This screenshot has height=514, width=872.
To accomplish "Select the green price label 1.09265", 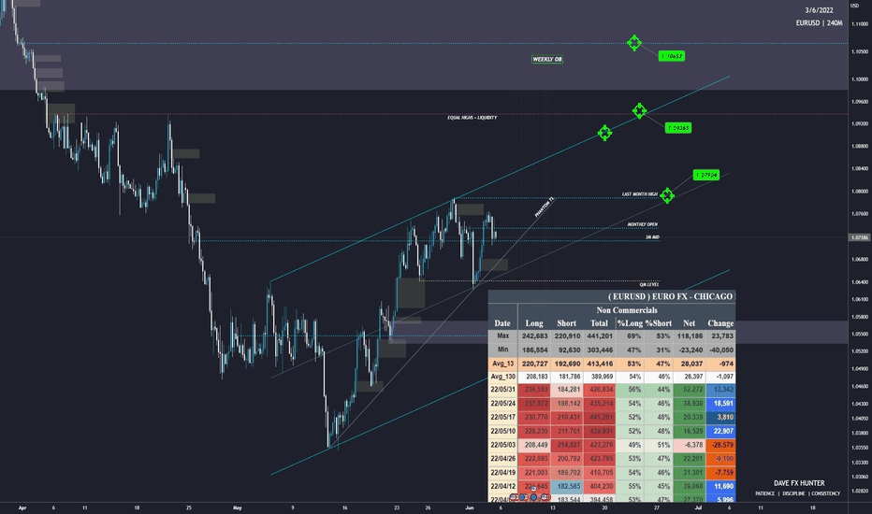I will pos(678,128).
